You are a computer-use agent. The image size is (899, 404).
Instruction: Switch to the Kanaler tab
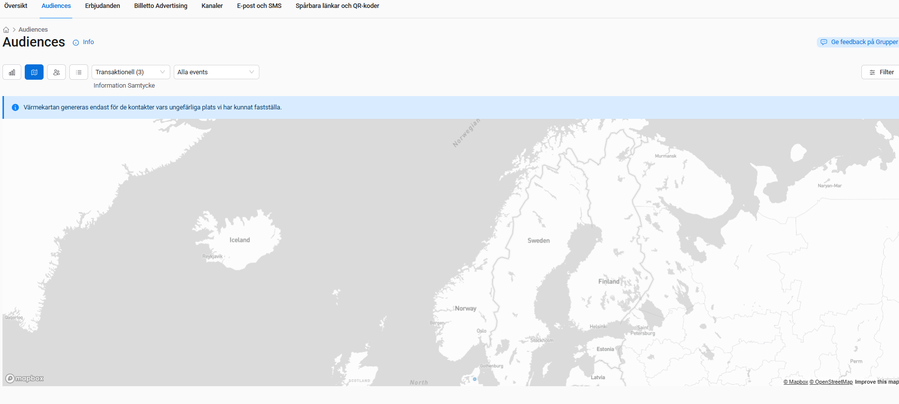tap(212, 6)
